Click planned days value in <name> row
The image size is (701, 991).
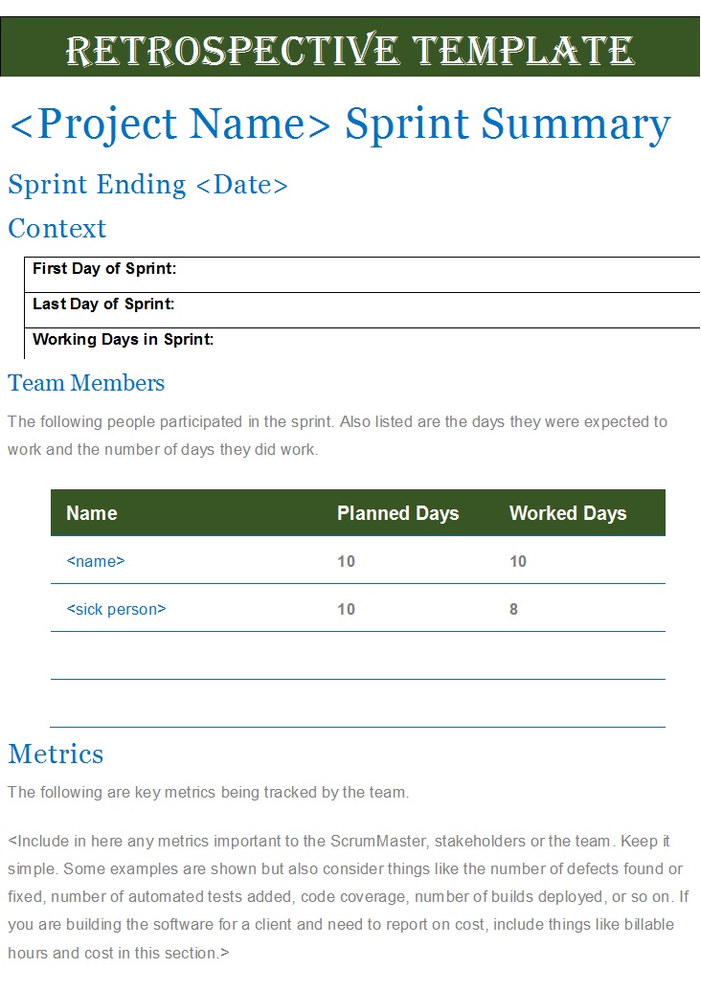[346, 561]
